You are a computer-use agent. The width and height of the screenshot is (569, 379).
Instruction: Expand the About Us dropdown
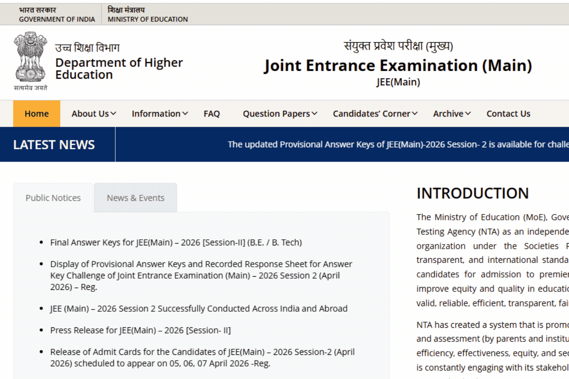pyautogui.click(x=93, y=114)
